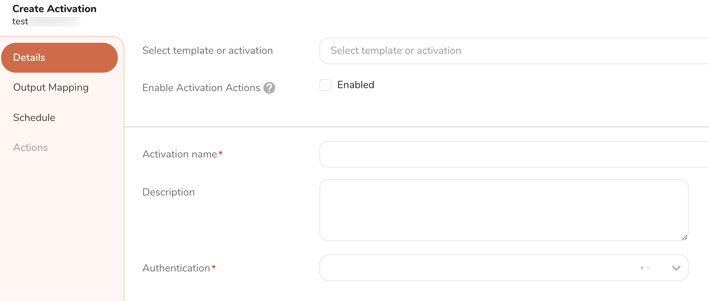Click the Authentication field label
Image resolution: width=709 pixels, height=301 pixels.
(176, 268)
